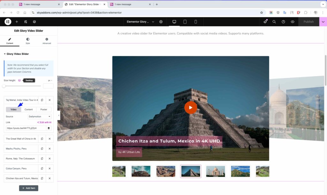Duplicate the Chichen Itza item
Screen dimensions: 327x195
pyautogui.click(x=42, y=178)
